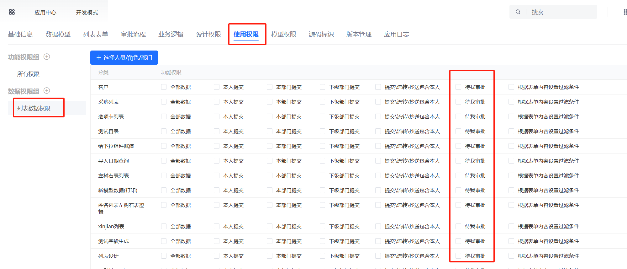
Task: Check 全部数据 for the 客户 row
Action: point(164,87)
